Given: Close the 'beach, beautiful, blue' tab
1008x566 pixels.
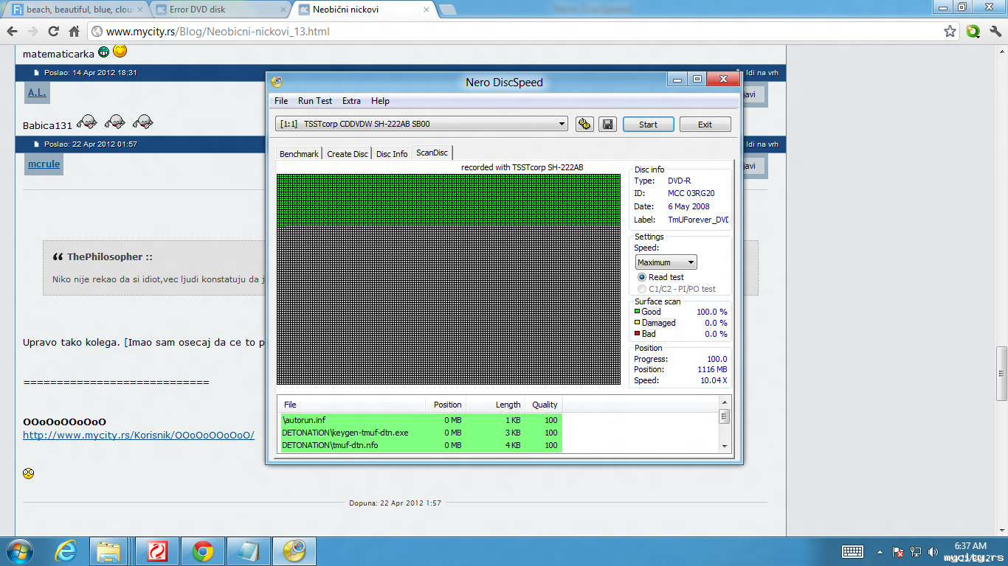Looking at the screenshot, I should [140, 10].
